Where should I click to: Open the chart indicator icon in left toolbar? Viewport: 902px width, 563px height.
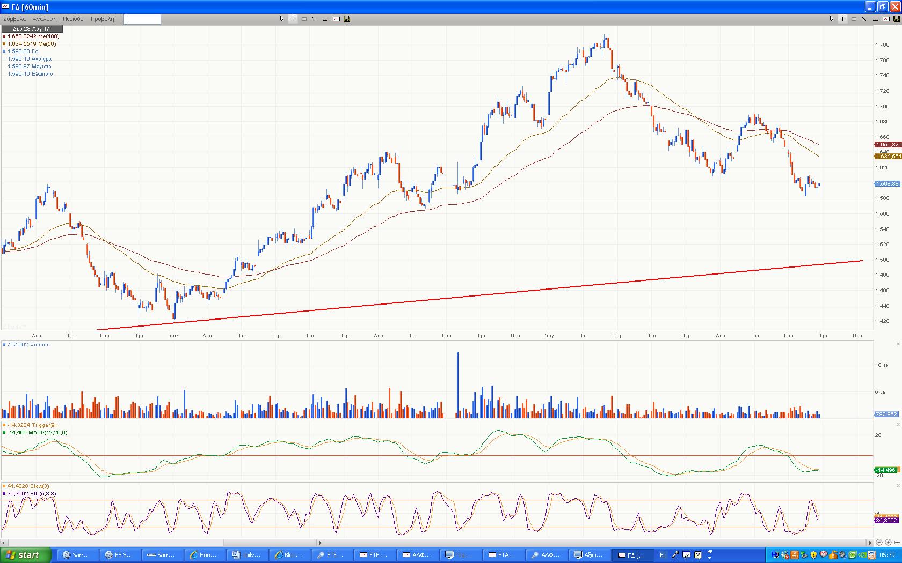click(336, 19)
